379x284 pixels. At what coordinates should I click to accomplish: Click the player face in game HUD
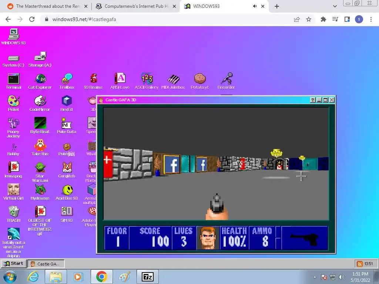[x=208, y=238]
